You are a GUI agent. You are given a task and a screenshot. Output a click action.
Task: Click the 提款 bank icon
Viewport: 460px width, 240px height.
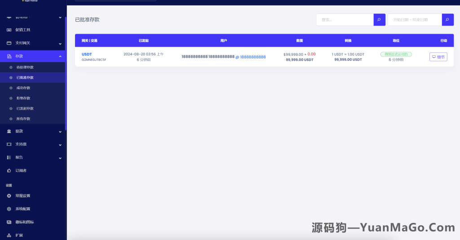9,131
